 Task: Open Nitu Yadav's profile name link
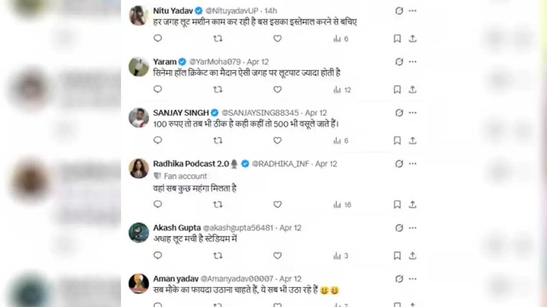pyautogui.click(x=173, y=11)
